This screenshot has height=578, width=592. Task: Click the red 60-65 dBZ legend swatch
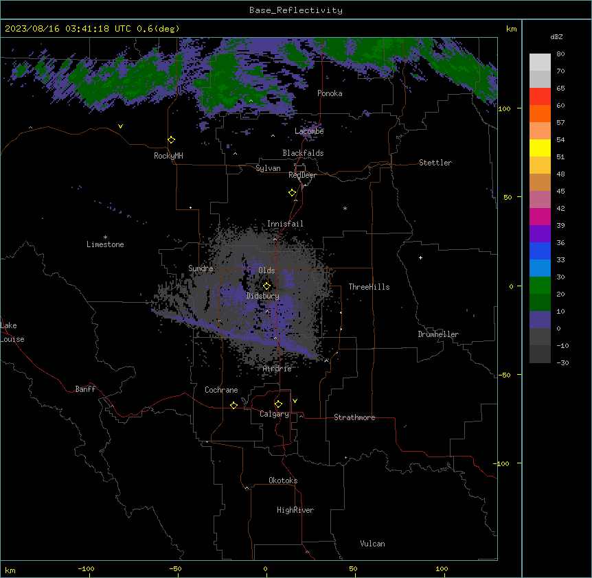[540, 97]
